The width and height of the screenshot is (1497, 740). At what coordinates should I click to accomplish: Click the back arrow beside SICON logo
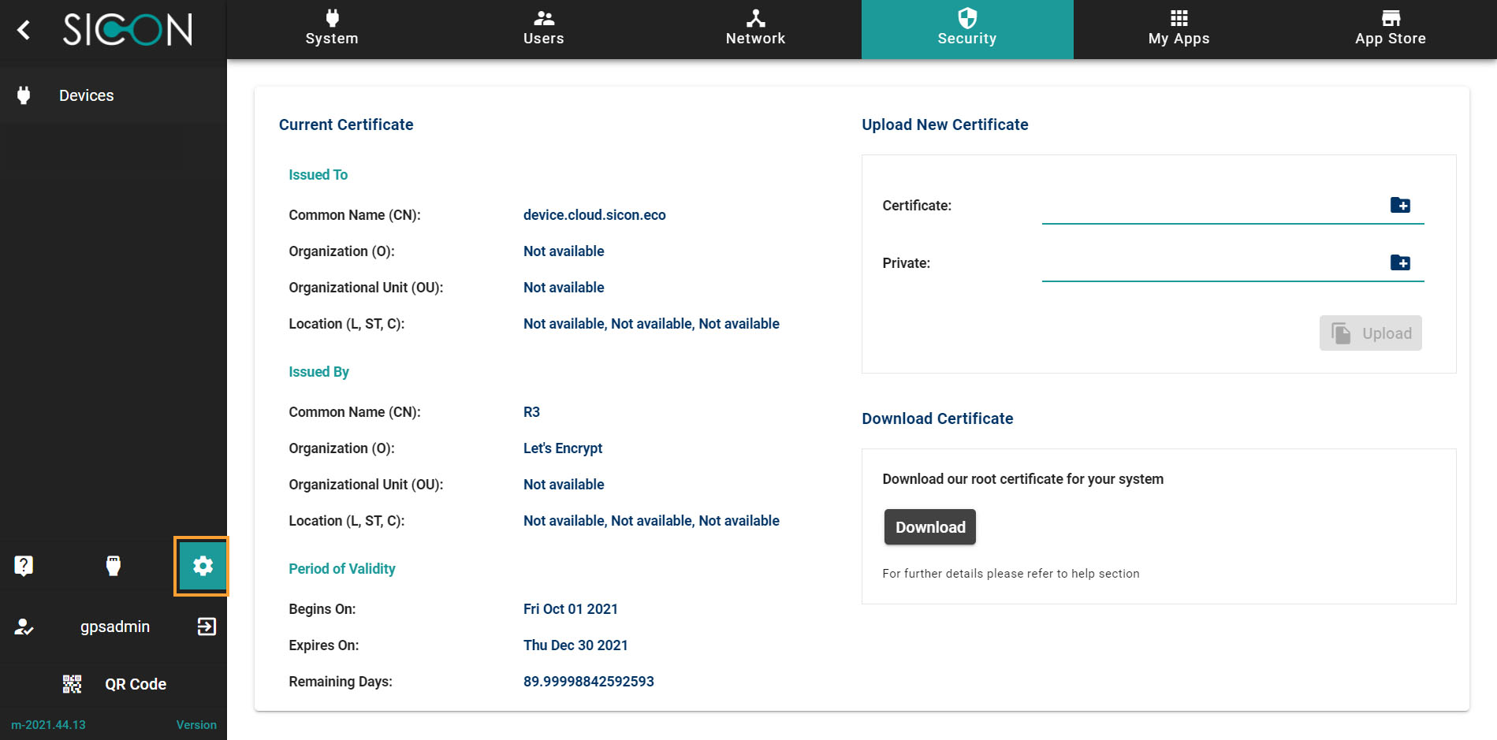[x=24, y=30]
